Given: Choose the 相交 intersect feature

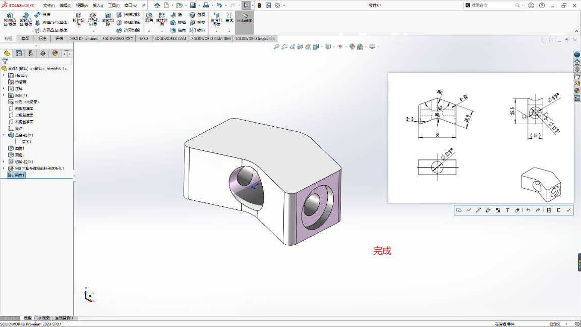Looking at the screenshot, I should (x=197, y=23).
